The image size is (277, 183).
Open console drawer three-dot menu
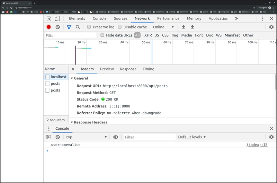[x=49, y=129]
